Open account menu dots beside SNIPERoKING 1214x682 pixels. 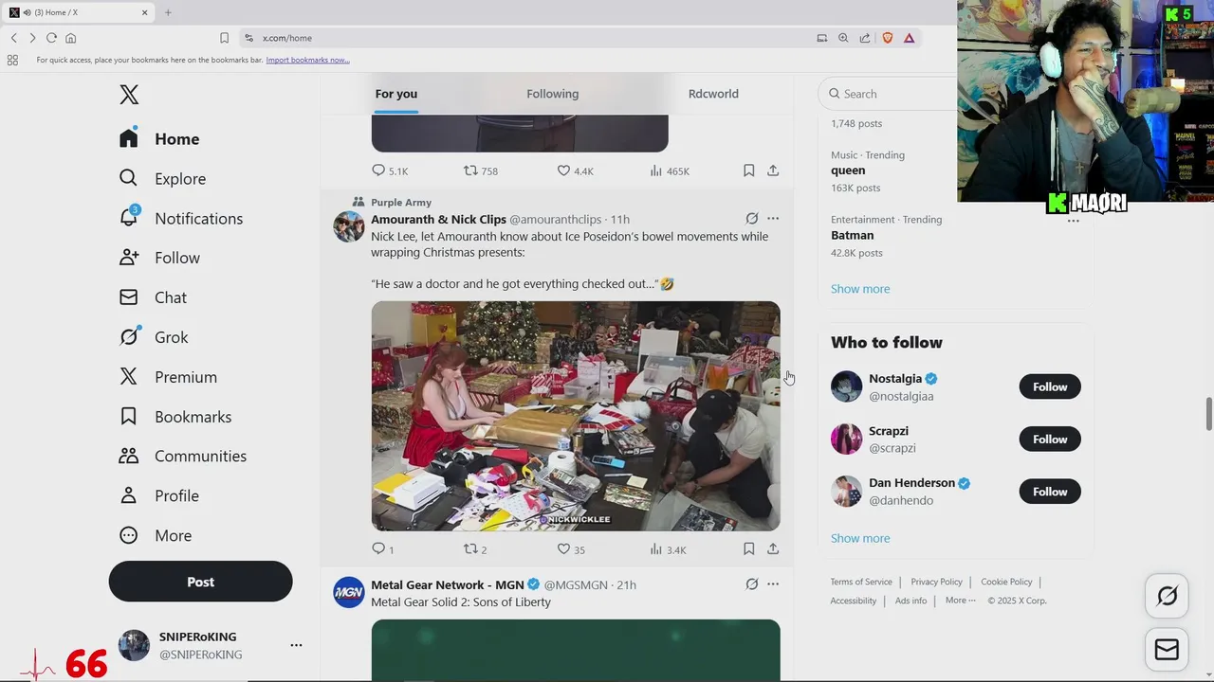tap(296, 645)
